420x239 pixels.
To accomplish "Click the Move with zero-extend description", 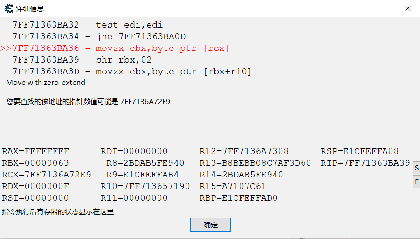I will coord(46,82).
